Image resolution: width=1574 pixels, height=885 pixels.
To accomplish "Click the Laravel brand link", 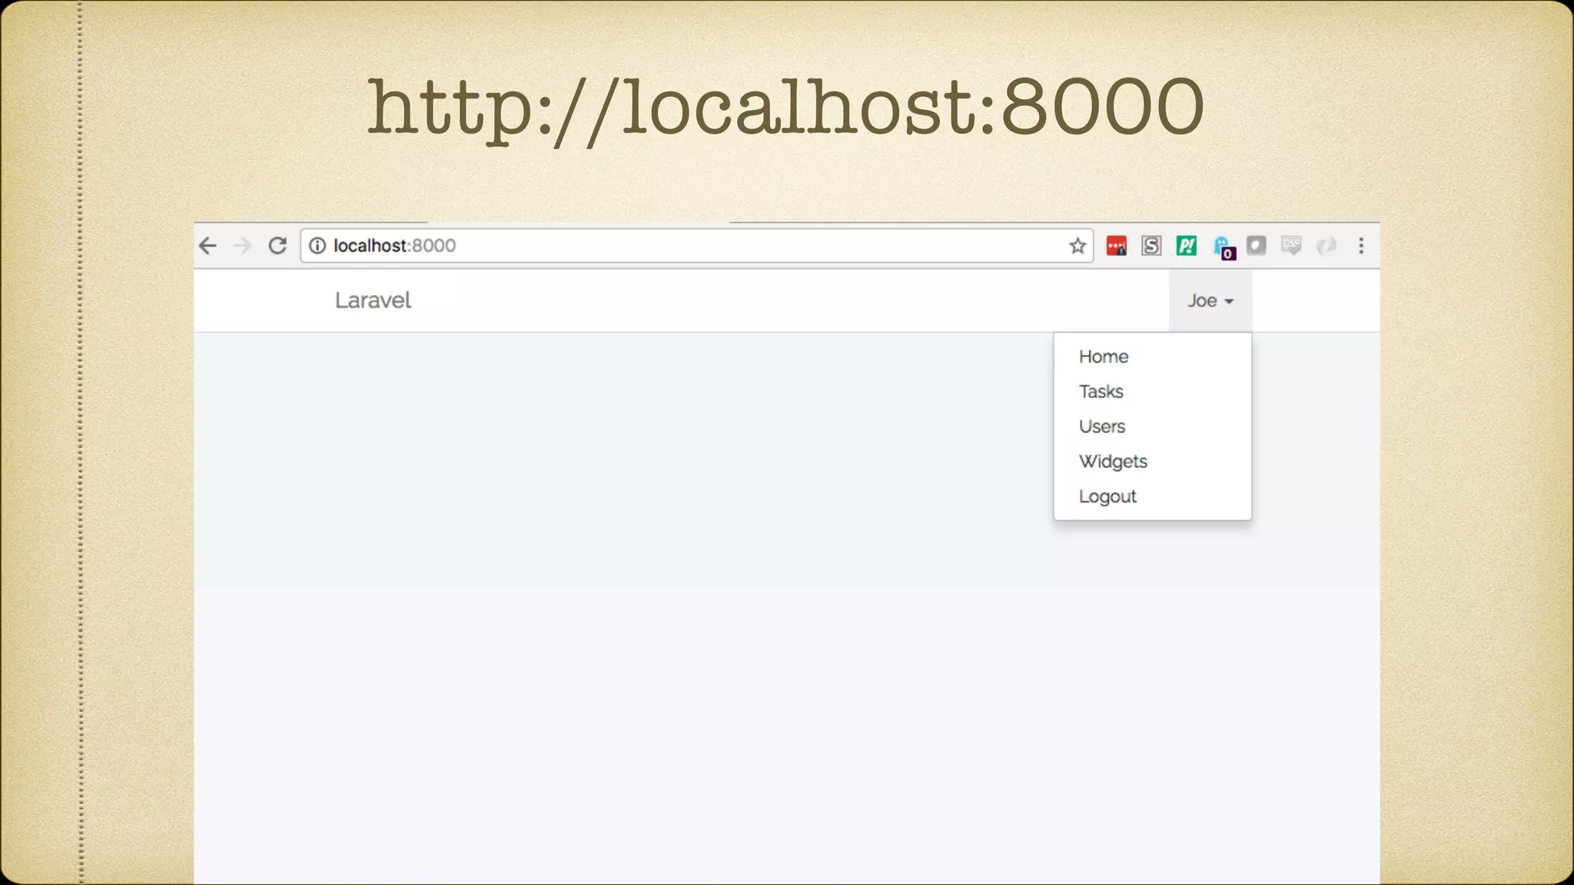I will pos(373,300).
